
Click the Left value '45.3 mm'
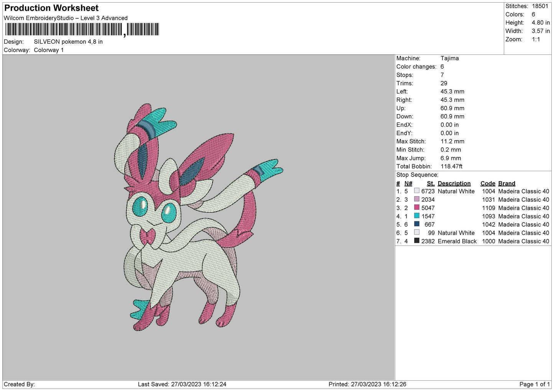coord(452,92)
